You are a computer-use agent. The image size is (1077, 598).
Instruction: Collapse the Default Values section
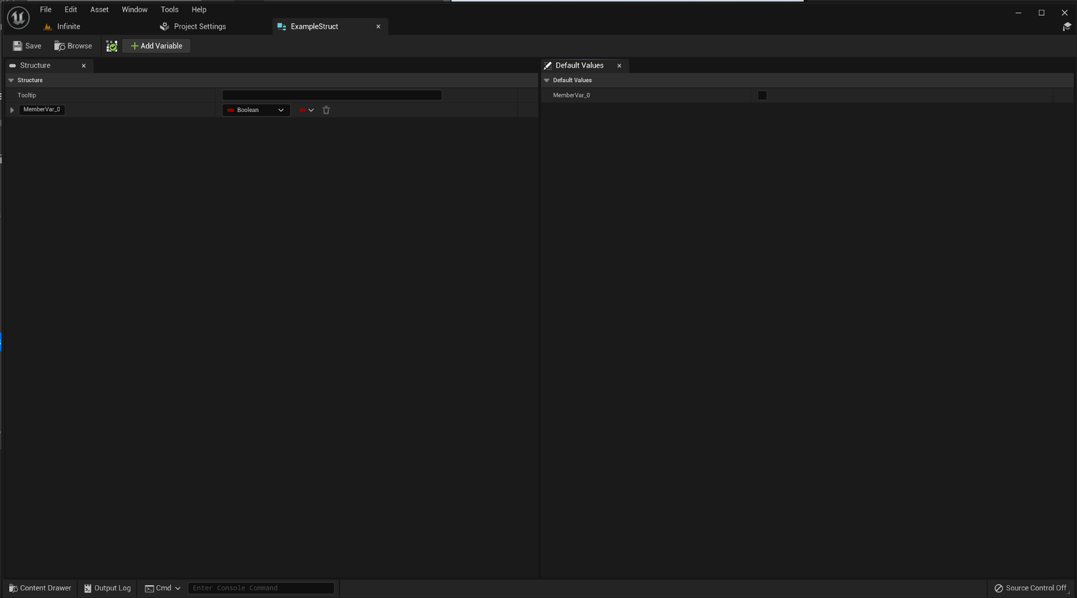click(x=546, y=80)
